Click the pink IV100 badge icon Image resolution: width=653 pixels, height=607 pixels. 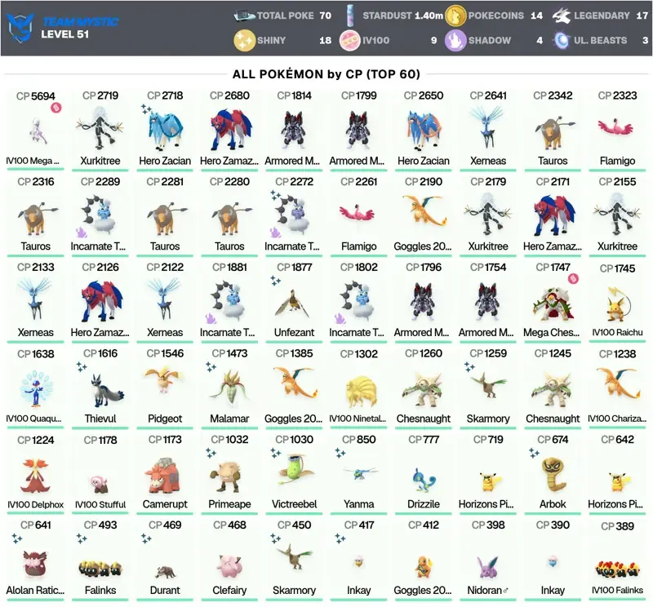(349, 41)
